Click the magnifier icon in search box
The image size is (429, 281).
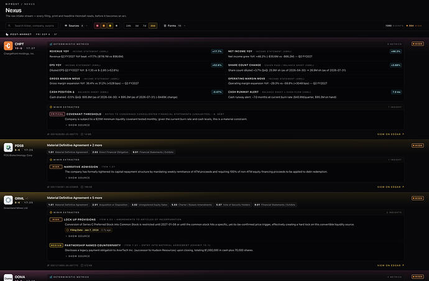[x=9, y=25]
